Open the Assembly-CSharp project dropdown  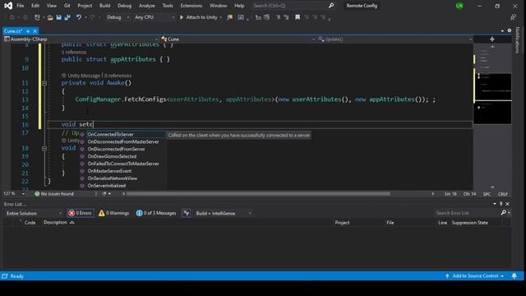click(x=81, y=39)
